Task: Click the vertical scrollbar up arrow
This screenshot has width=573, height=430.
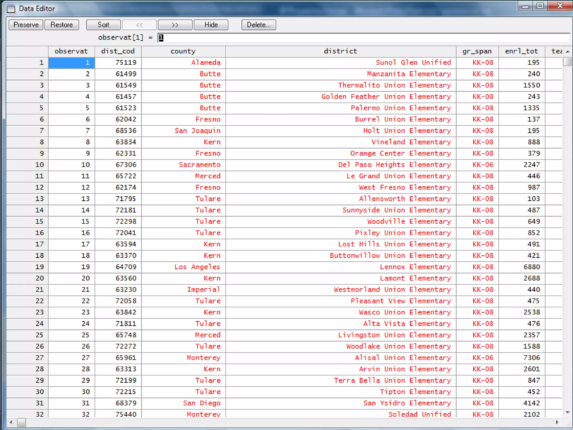Action: pyautogui.click(x=568, y=52)
